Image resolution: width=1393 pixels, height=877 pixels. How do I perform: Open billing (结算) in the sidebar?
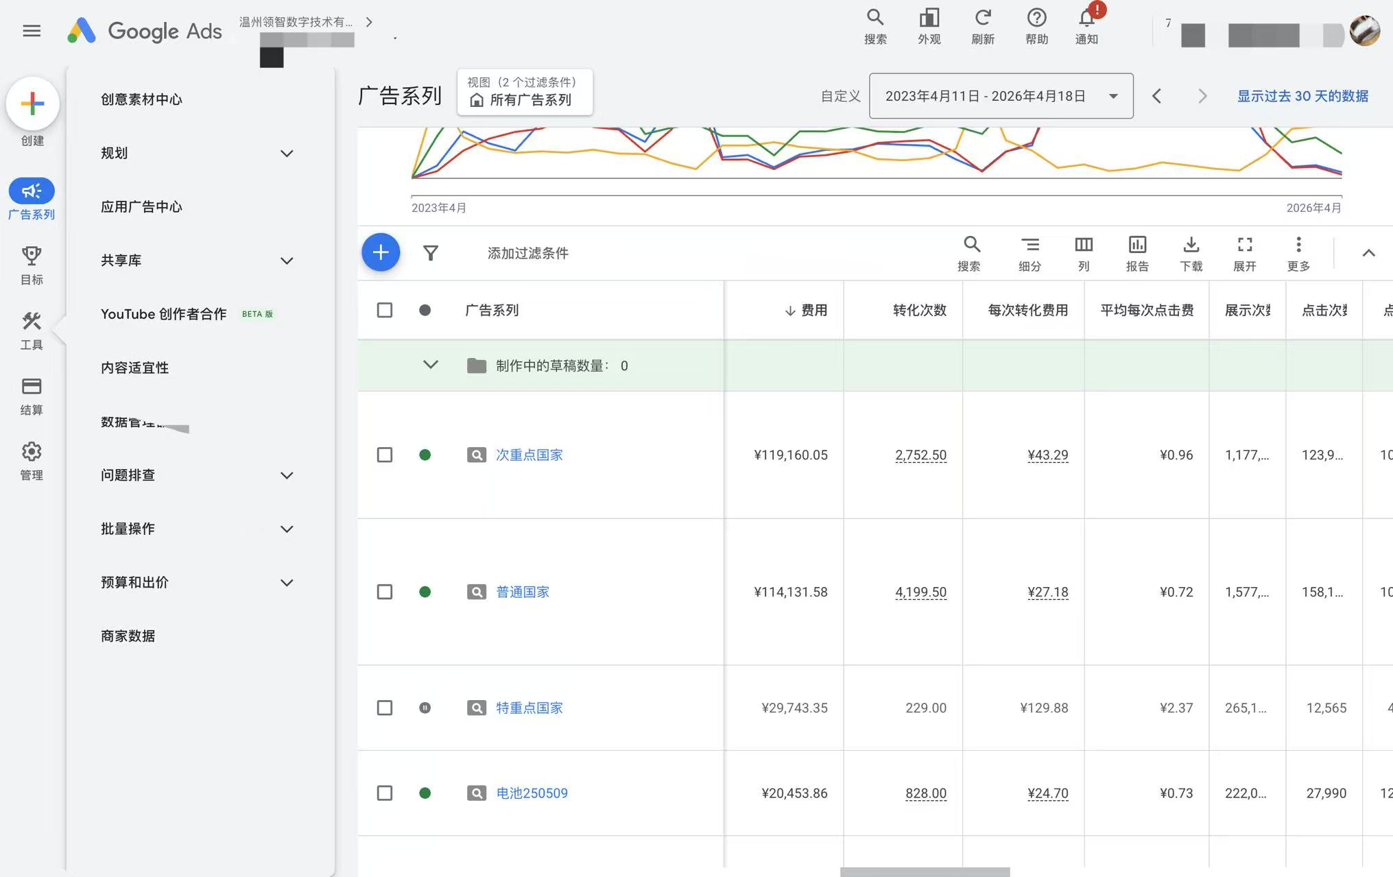point(32,396)
